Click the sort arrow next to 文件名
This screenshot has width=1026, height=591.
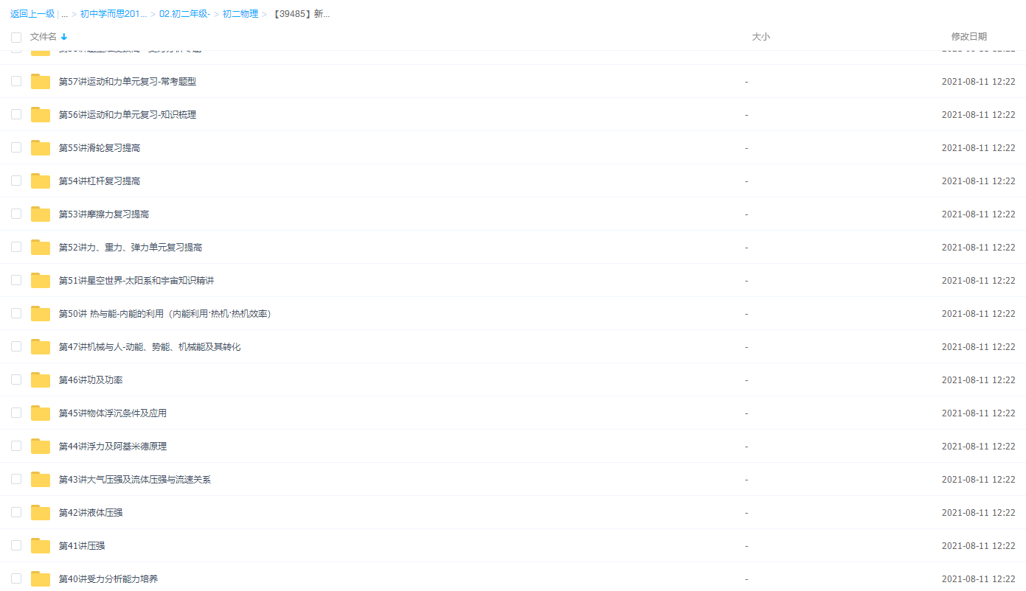64,37
